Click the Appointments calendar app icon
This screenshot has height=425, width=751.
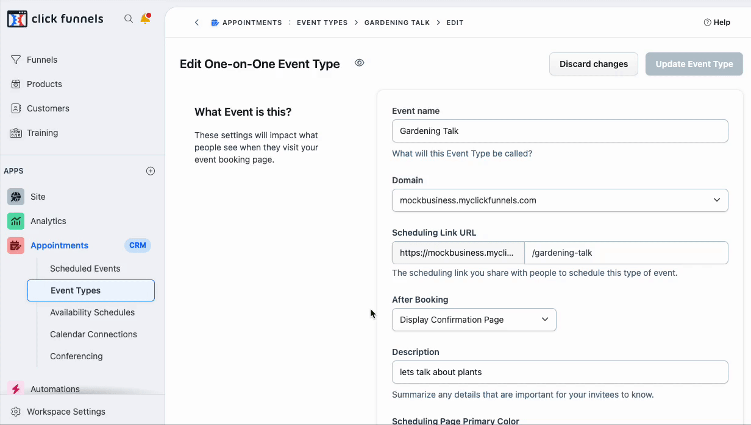16,245
